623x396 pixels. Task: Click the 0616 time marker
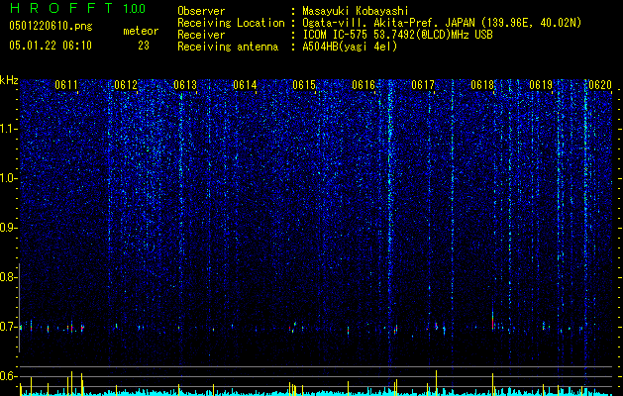(x=363, y=85)
